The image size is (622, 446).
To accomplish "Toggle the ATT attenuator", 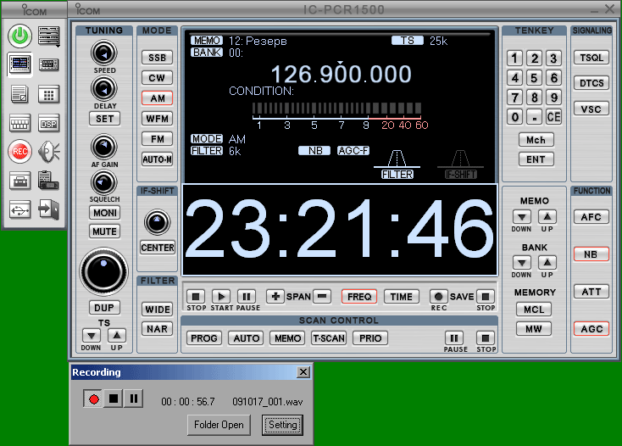I will point(591,292).
